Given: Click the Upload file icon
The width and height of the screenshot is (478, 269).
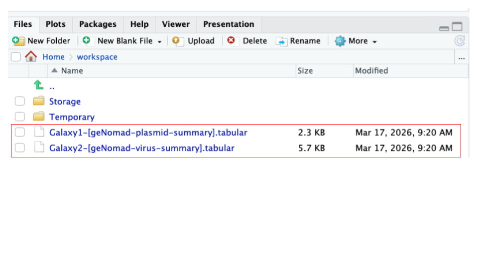Looking at the screenshot, I should click(x=178, y=41).
